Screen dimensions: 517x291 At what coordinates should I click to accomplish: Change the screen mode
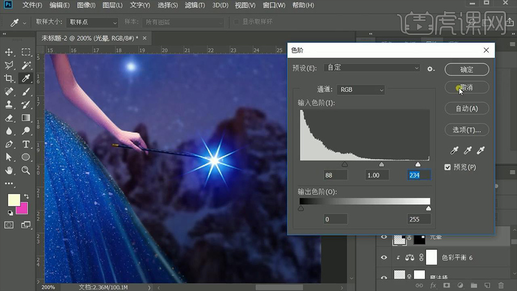[26, 225]
